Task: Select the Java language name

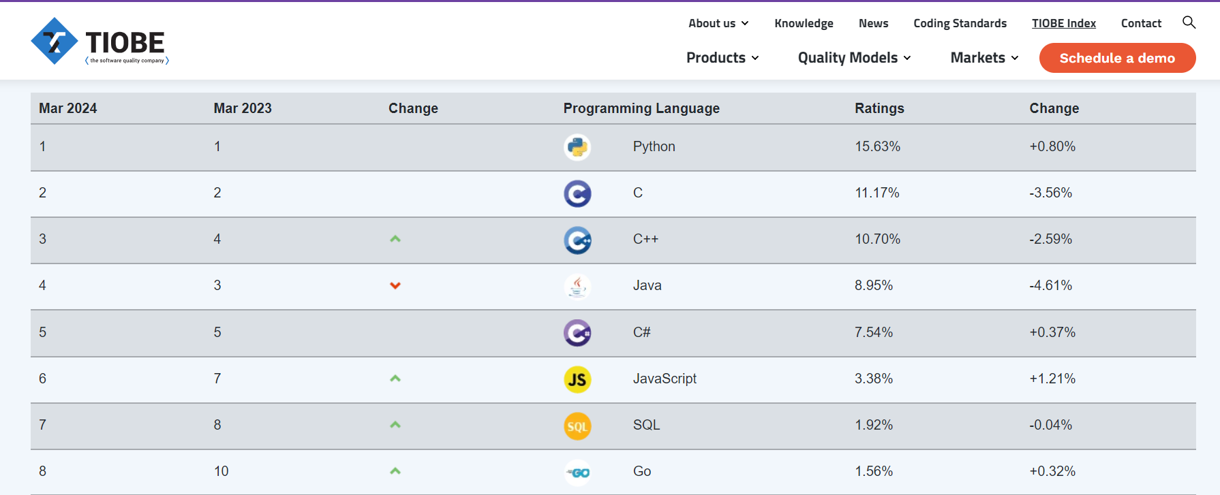Action: tap(647, 285)
